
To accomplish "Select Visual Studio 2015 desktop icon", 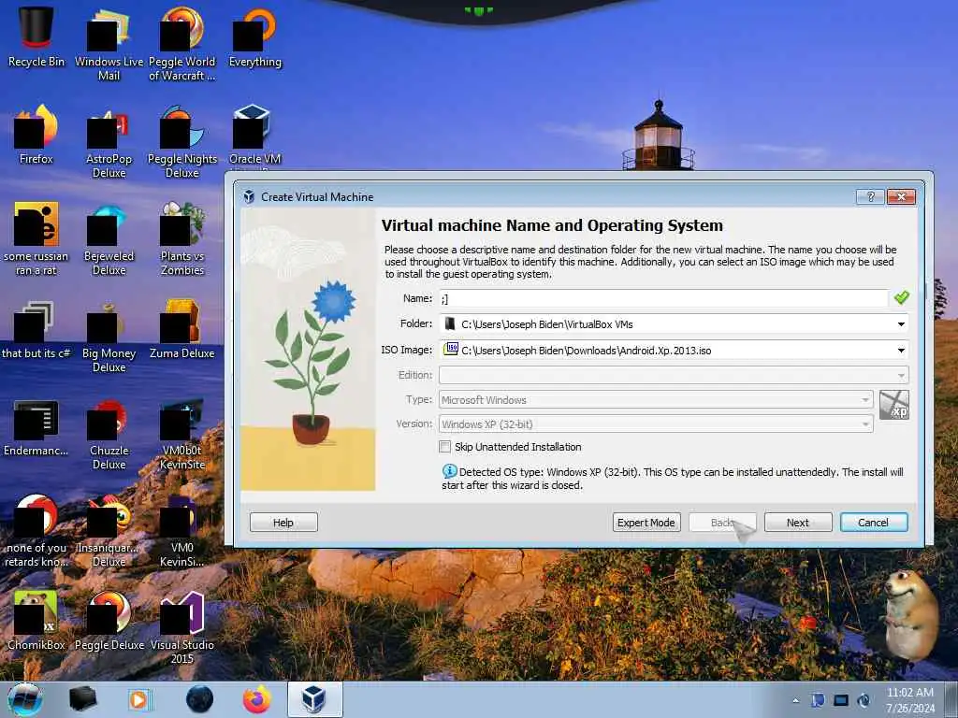I will coord(182,626).
